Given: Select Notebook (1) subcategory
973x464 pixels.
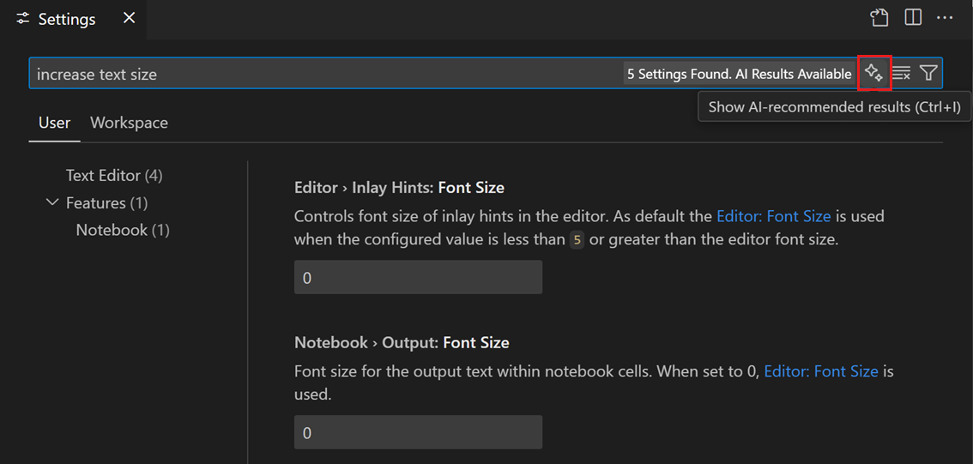Looking at the screenshot, I should click(123, 230).
